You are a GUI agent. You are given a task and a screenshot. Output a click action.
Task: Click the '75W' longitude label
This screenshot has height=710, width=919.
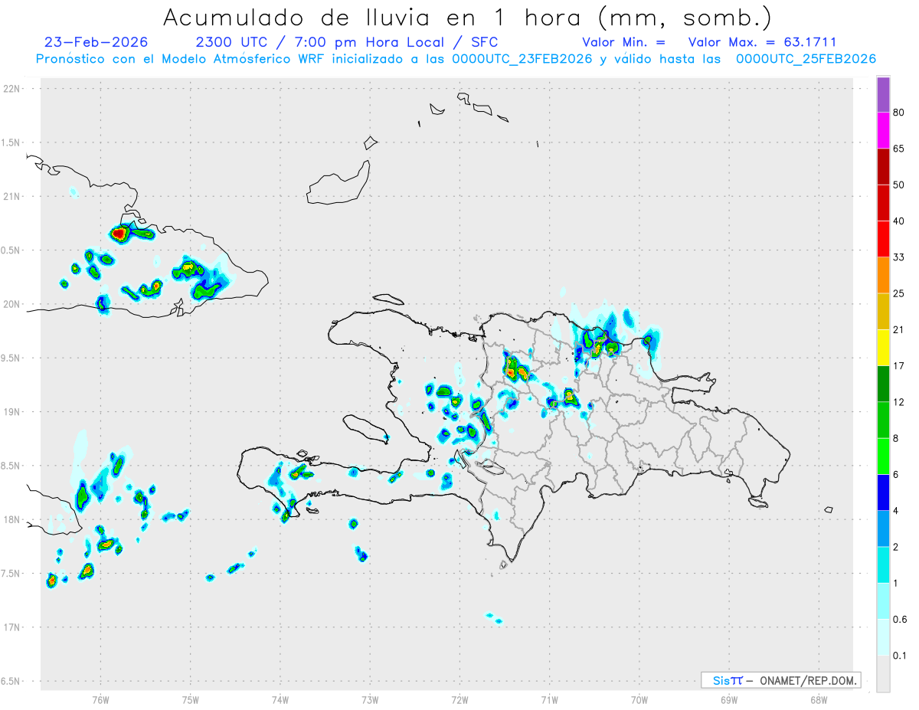[191, 699]
